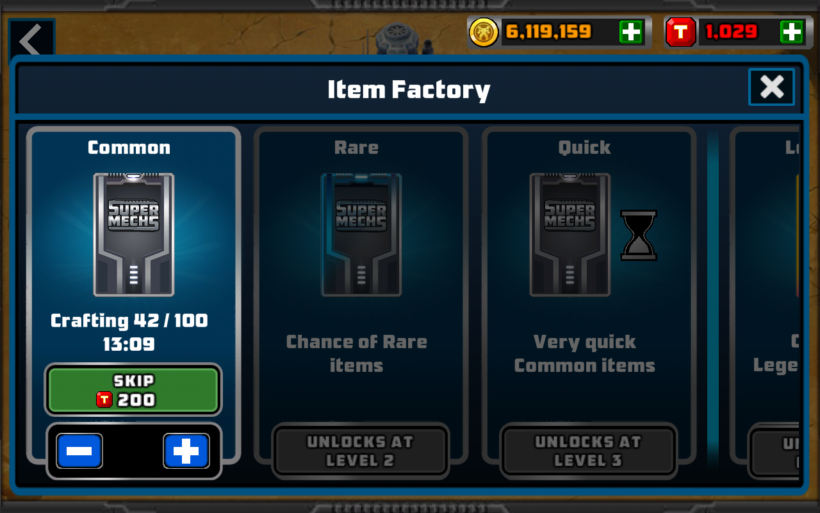Select the Quick Super Mechs card pack
This screenshot has height=513, width=820.
point(570,235)
